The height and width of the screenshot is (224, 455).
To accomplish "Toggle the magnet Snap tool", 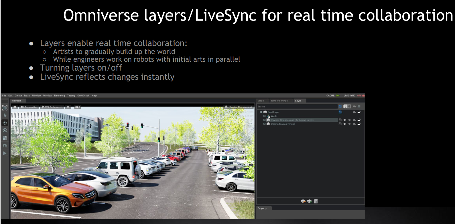I will point(5,146).
